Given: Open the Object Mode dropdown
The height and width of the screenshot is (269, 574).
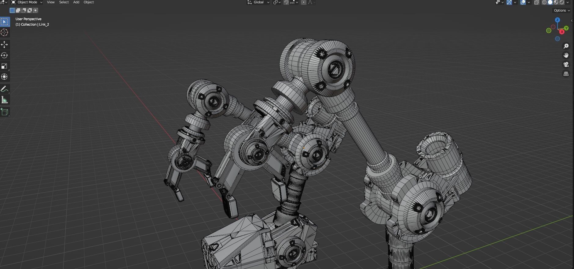Looking at the screenshot, I should coord(27,2).
